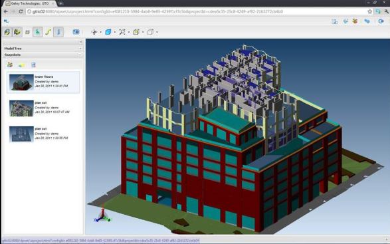Go back with the browser back arrow
Image resolution: width=390 pixels, height=244 pixels.
pyautogui.click(x=6, y=11)
